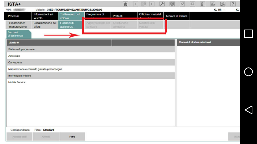Open the wrench settings icon
This screenshot has height=144, width=257.
pos(162,4)
